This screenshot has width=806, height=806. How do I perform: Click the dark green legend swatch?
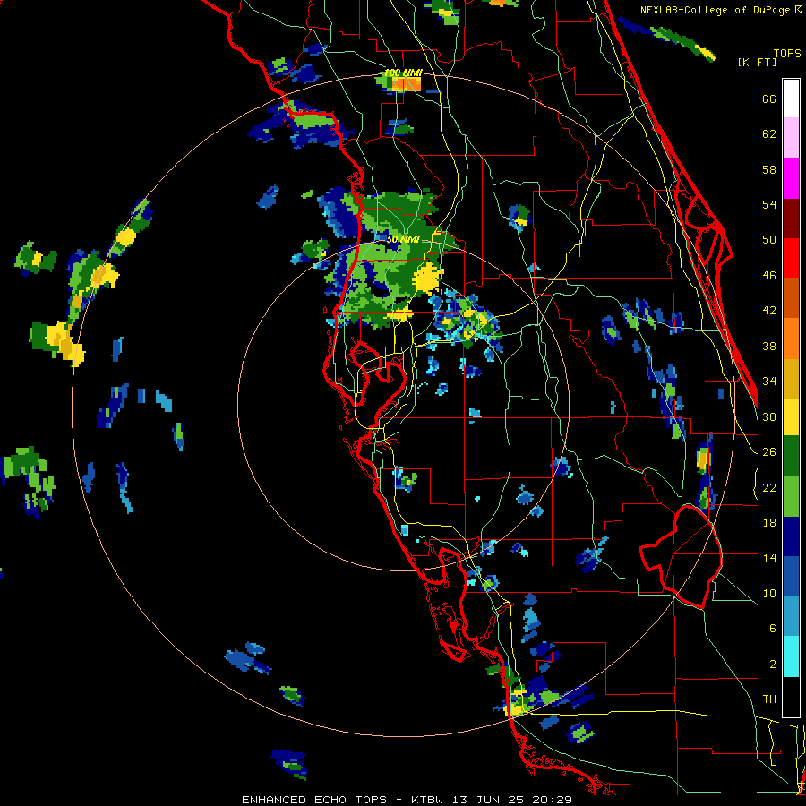[x=791, y=456]
